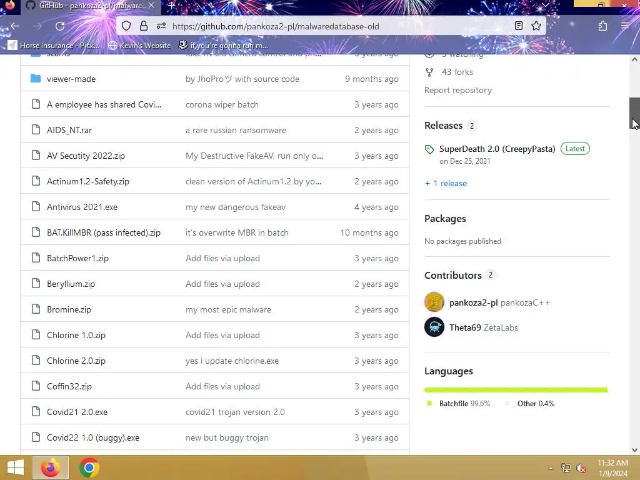Show hidden system tray icons
The width and height of the screenshot is (640, 480).
point(551,468)
